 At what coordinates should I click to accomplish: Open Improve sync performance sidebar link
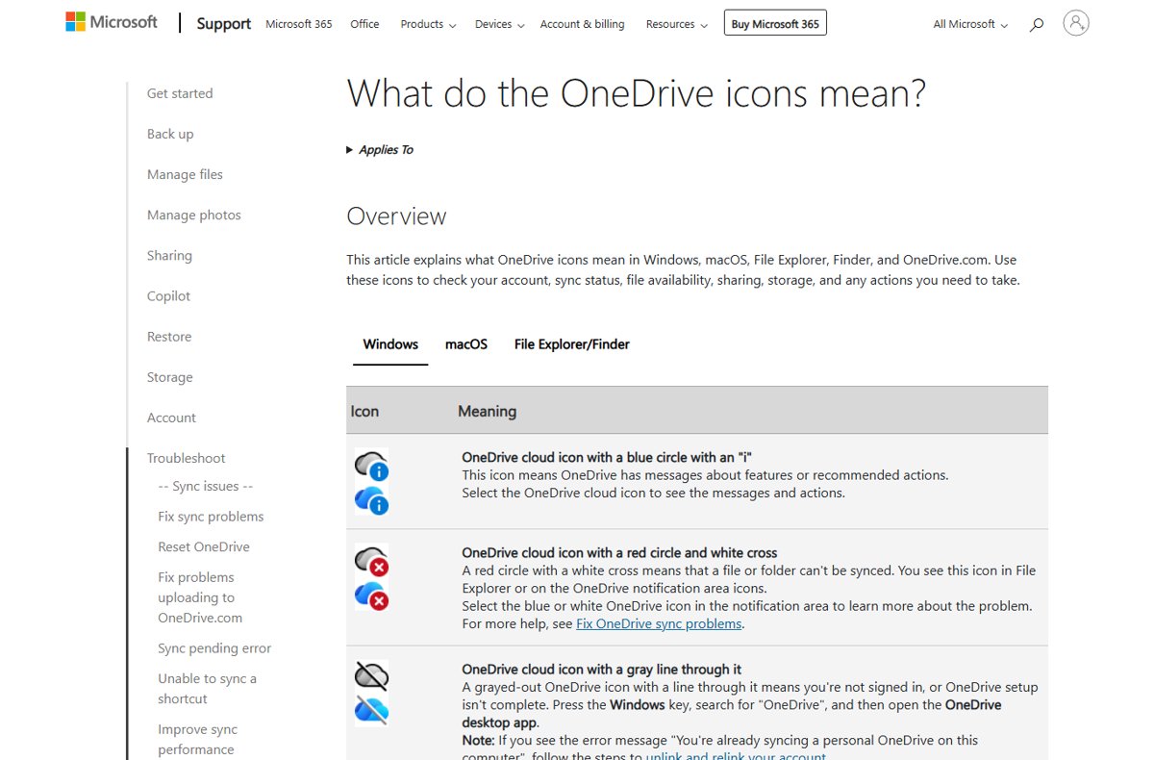click(197, 739)
